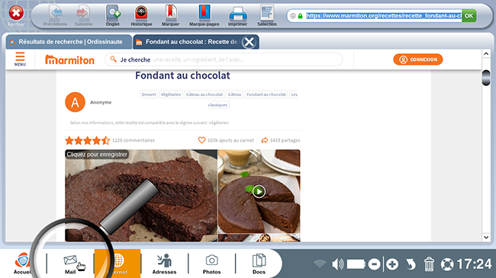Click the 17:24 clock
The width and height of the screenshot is (496, 278).
(474, 264)
